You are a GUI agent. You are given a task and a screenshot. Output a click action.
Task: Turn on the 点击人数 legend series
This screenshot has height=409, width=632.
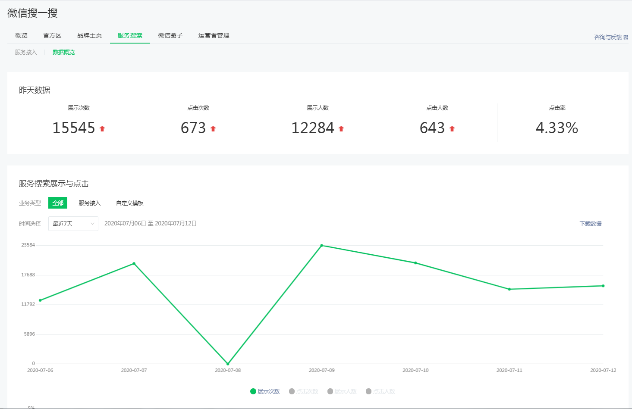(380, 391)
